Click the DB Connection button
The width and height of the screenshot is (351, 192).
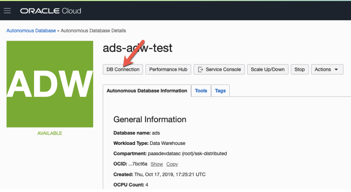pos(123,69)
